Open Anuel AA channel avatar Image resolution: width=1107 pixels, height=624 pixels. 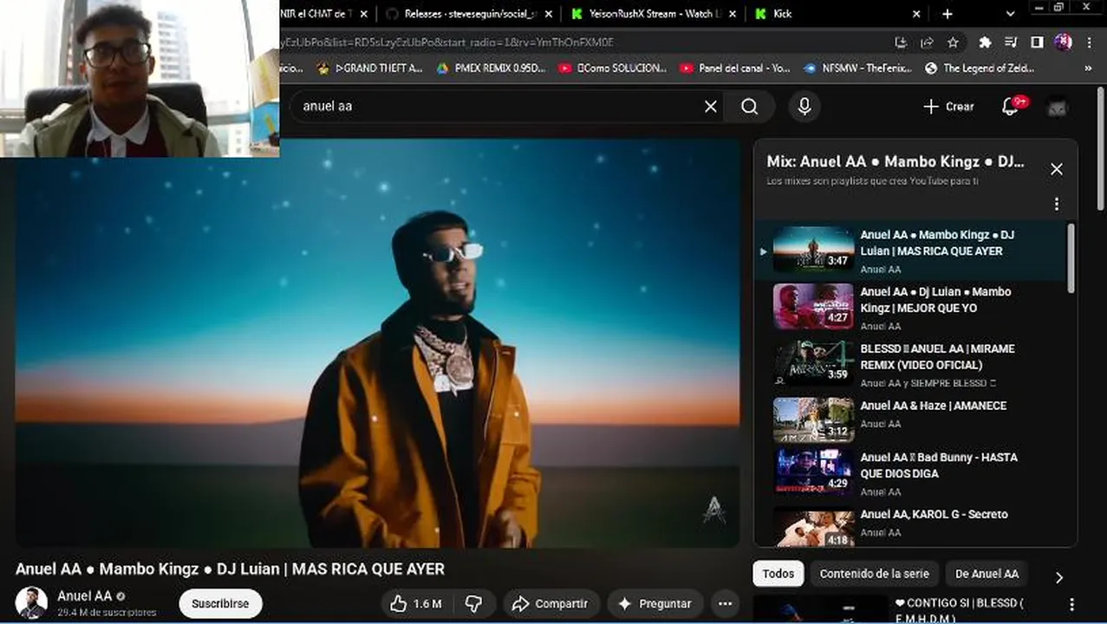[x=31, y=603]
